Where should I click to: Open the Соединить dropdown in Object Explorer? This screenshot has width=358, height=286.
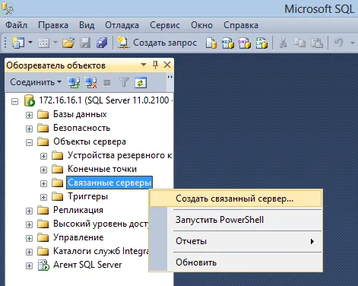[36, 82]
